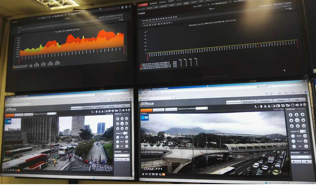Zoom in with plus button on CAM-771
The height and width of the screenshot is (186, 316).
coord(305,136)
